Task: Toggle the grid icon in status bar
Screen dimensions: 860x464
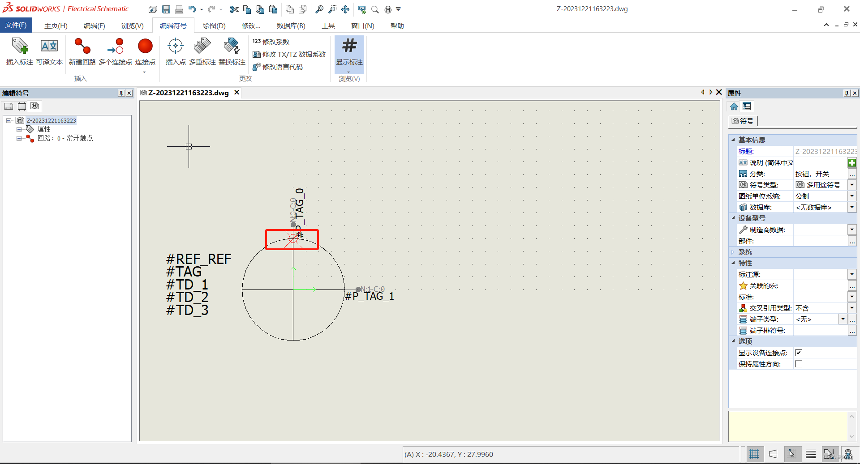Action: 754,454
